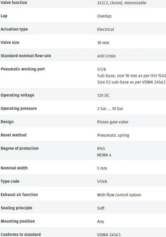
Task: Click the "Valve function" row label
Action: [14, 3]
